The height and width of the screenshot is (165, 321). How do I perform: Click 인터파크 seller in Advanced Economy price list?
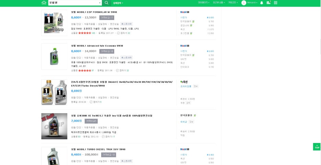(185, 67)
